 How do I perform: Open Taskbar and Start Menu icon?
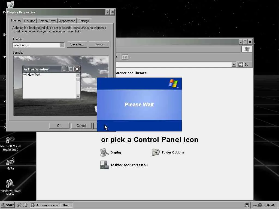tap(104, 165)
